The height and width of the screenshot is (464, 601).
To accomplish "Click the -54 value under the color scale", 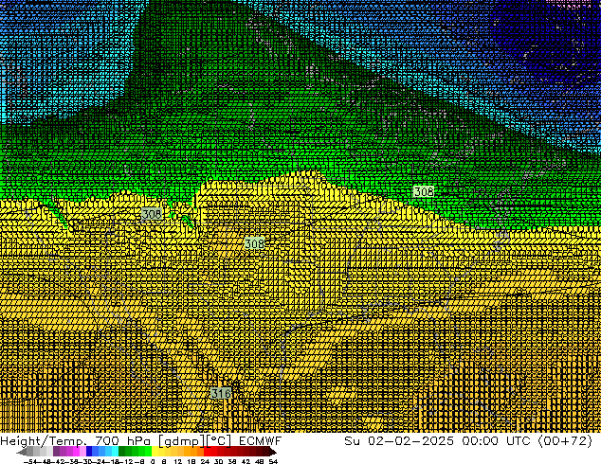I will [32, 461].
